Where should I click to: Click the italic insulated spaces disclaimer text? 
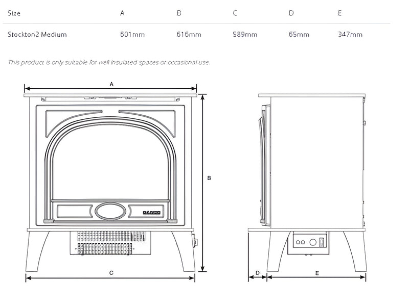point(109,62)
